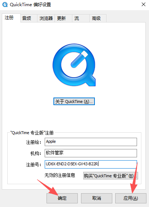
Task: Click the 取消 button
Action: pos(97,198)
